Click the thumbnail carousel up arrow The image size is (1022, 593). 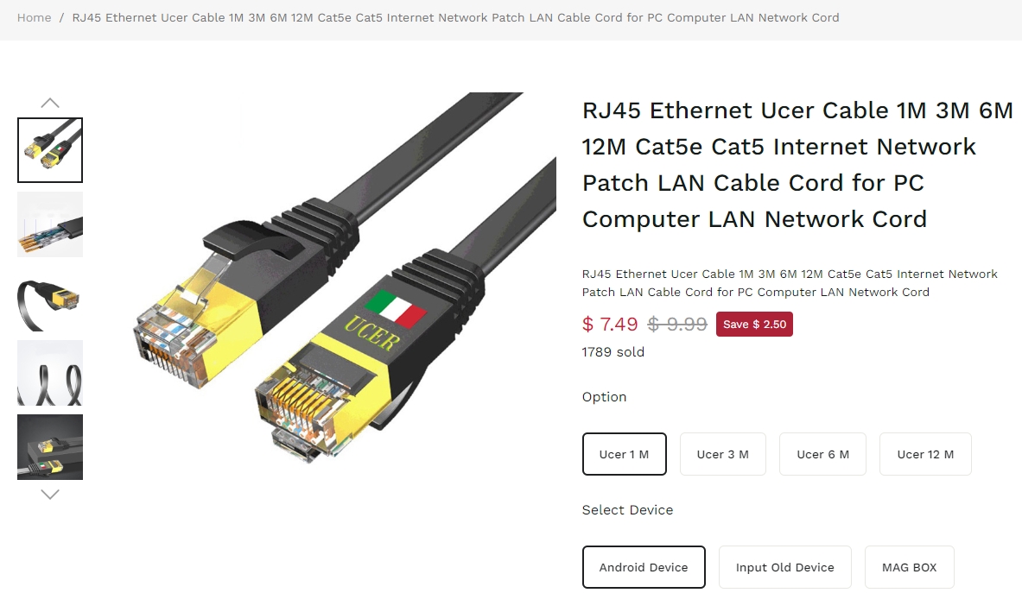coord(50,103)
